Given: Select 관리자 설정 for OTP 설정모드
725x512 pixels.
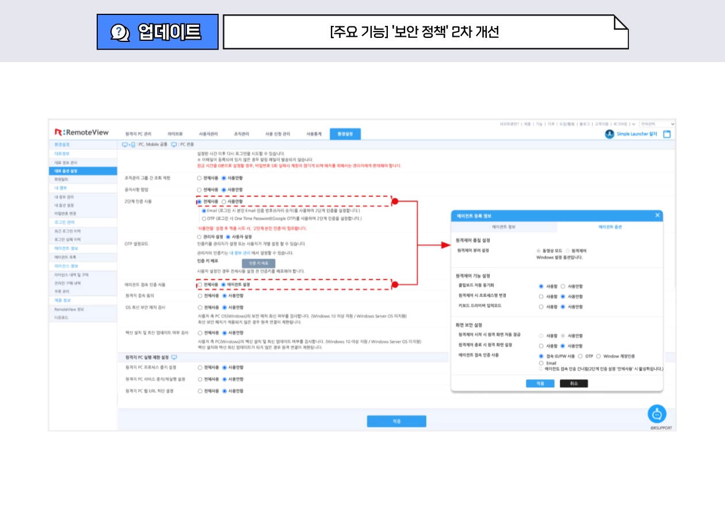Looking at the screenshot, I should coord(200,237).
